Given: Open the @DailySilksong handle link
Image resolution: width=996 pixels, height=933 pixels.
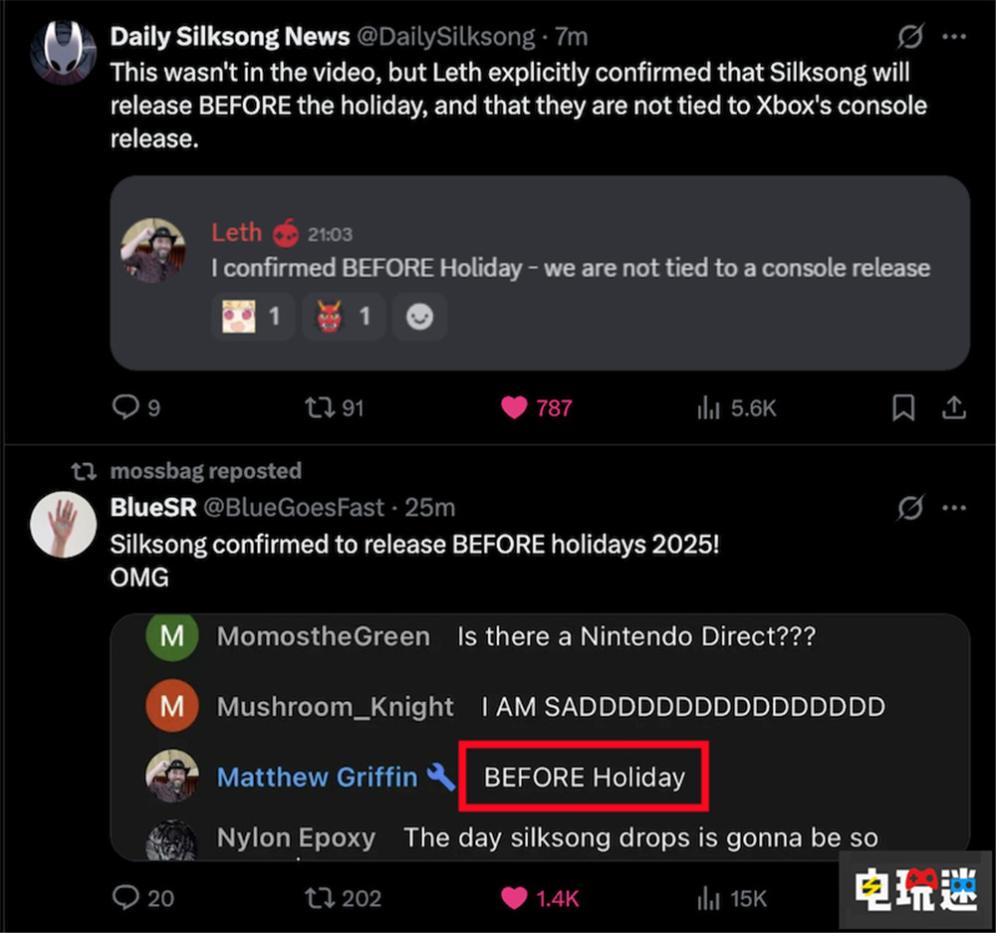Looking at the screenshot, I should (447, 38).
